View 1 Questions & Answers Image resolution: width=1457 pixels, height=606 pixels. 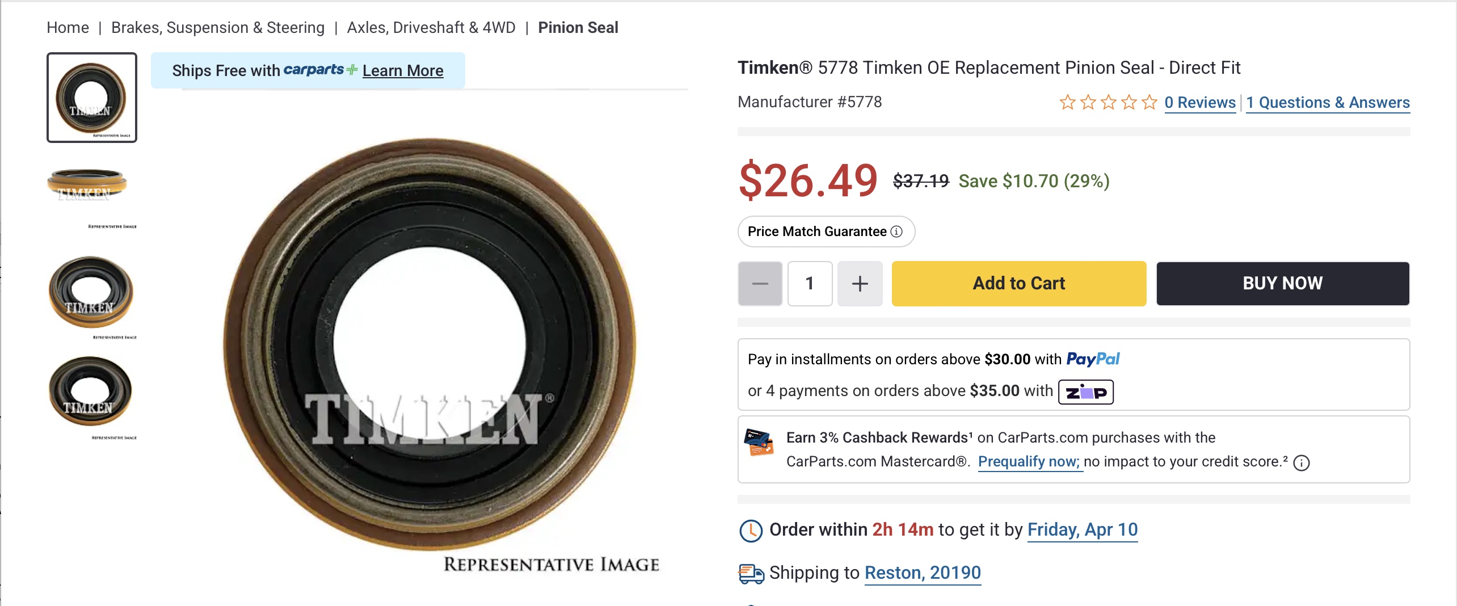[x=1328, y=103]
